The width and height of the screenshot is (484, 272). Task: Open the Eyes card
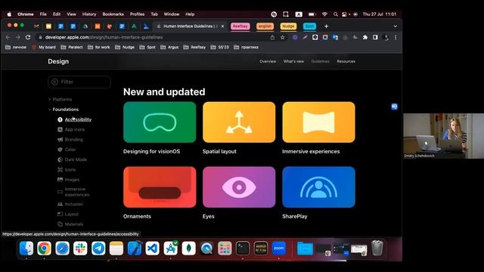239,187
